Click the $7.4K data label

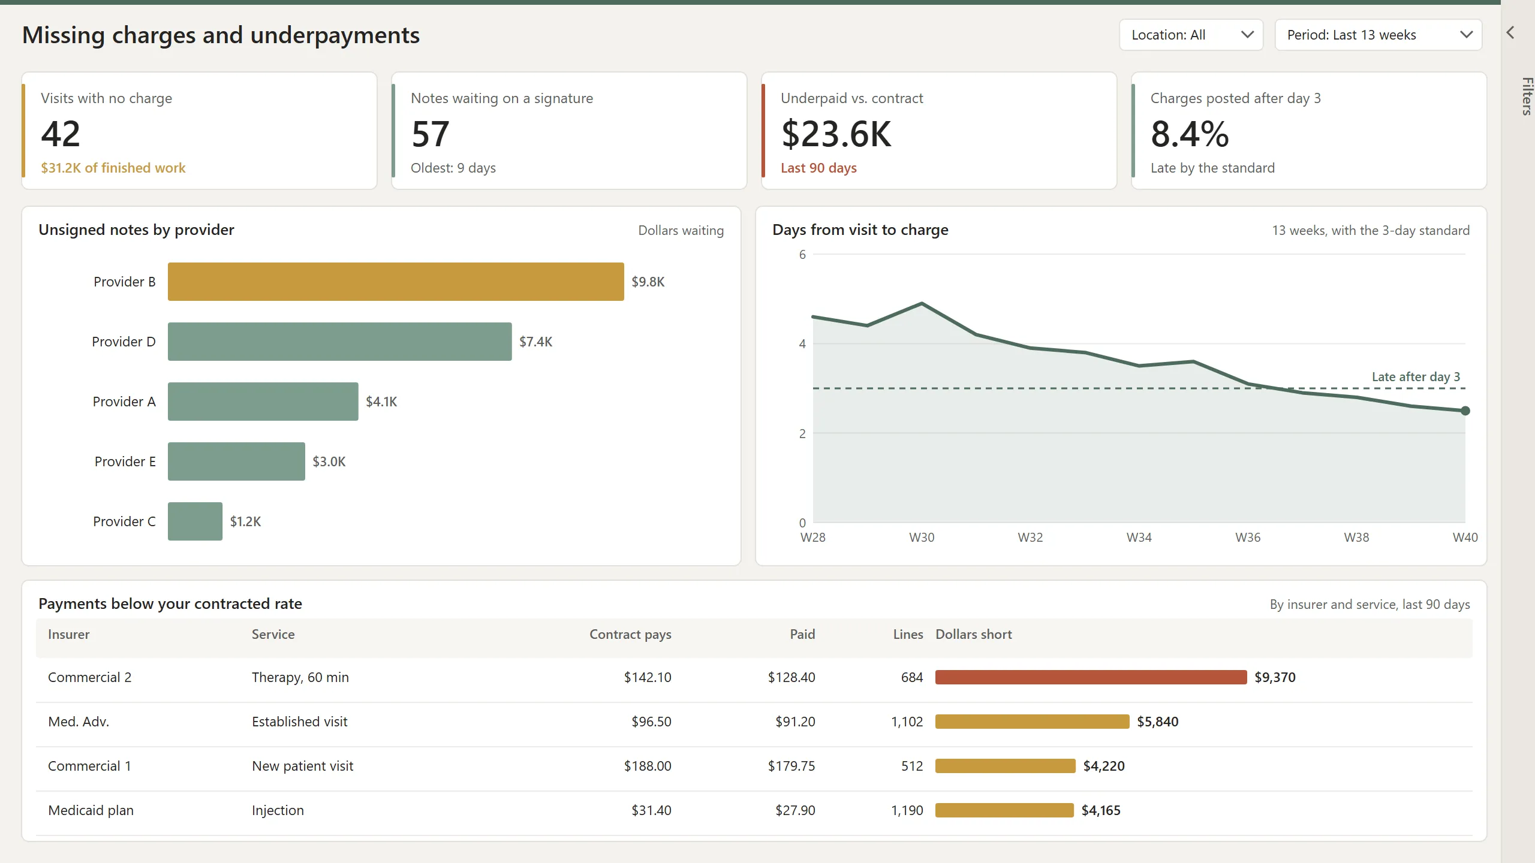[536, 342]
